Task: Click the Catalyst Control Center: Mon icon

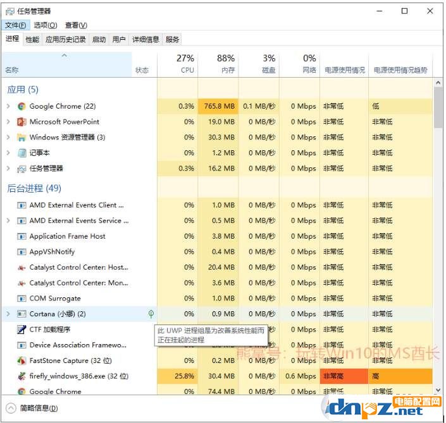Action: [x=22, y=283]
